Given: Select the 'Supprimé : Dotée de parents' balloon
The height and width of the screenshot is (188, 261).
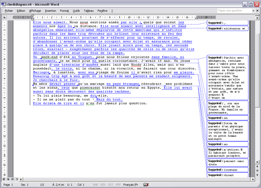Looking at the screenshot, I should 228,131.
